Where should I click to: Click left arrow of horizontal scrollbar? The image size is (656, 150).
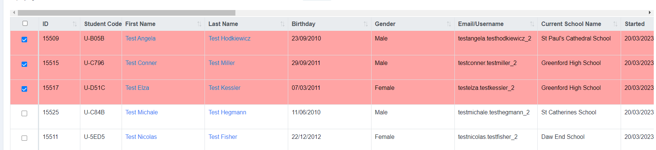(14, 13)
